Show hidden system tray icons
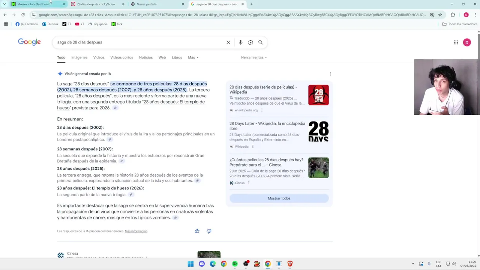 413,264
